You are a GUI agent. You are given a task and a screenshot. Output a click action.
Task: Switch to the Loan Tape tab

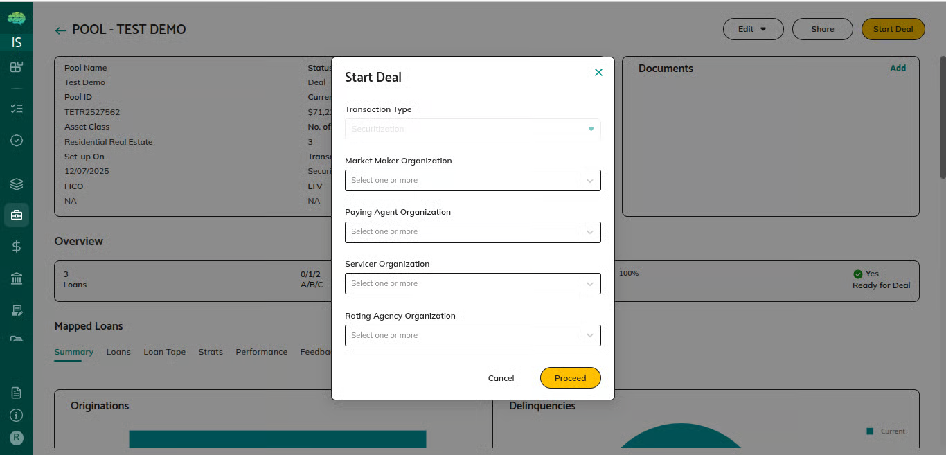click(164, 352)
